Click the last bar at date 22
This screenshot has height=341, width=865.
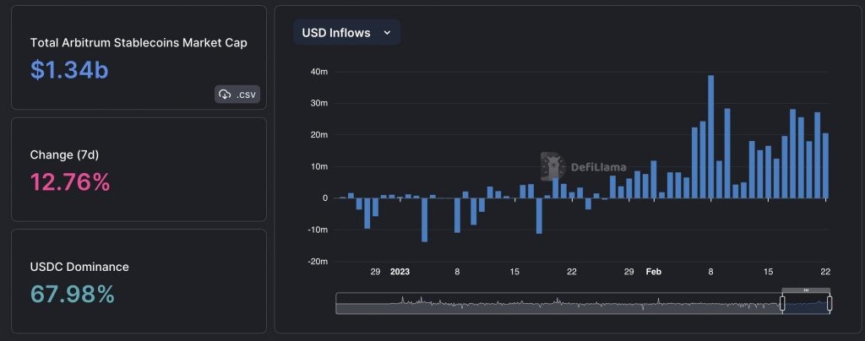pos(825,165)
